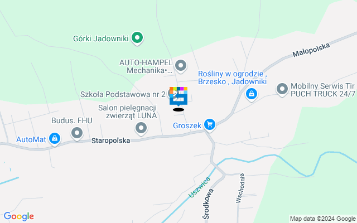Viewport: 357px width, 223px height.
Task: Click the Wschodnia street label
Action: (x=240, y=188)
